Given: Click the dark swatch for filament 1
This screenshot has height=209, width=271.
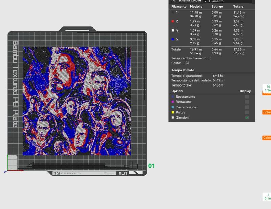Looking at the screenshot, I should click(173, 12).
